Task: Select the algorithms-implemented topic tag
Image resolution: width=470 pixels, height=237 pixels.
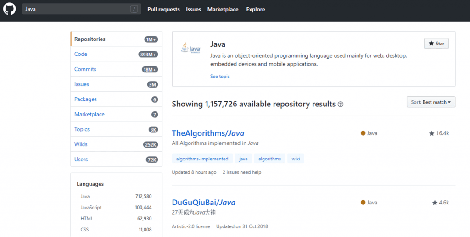Action: point(201,159)
